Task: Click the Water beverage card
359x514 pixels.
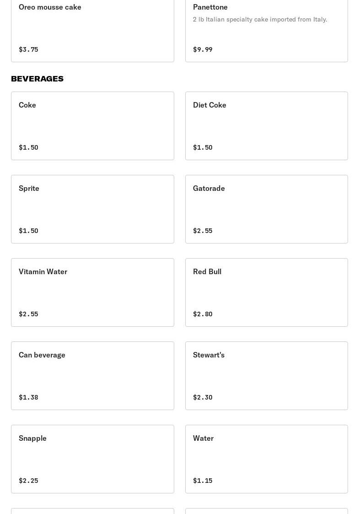Action: (x=266, y=459)
